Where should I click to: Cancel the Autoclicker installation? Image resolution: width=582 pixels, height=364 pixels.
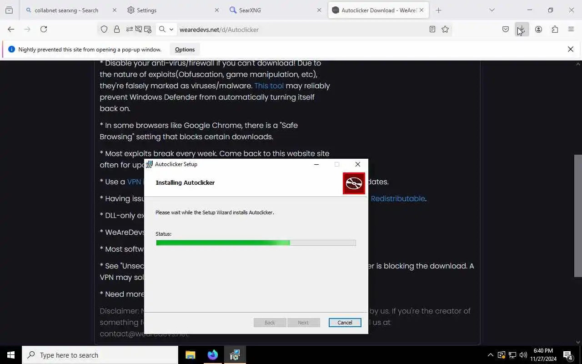(x=345, y=323)
